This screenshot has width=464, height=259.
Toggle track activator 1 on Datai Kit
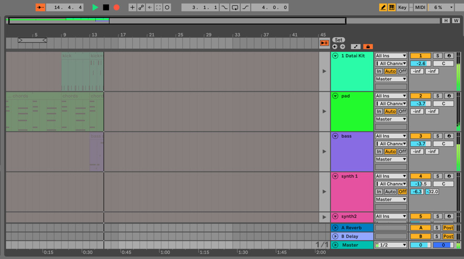tap(420, 56)
